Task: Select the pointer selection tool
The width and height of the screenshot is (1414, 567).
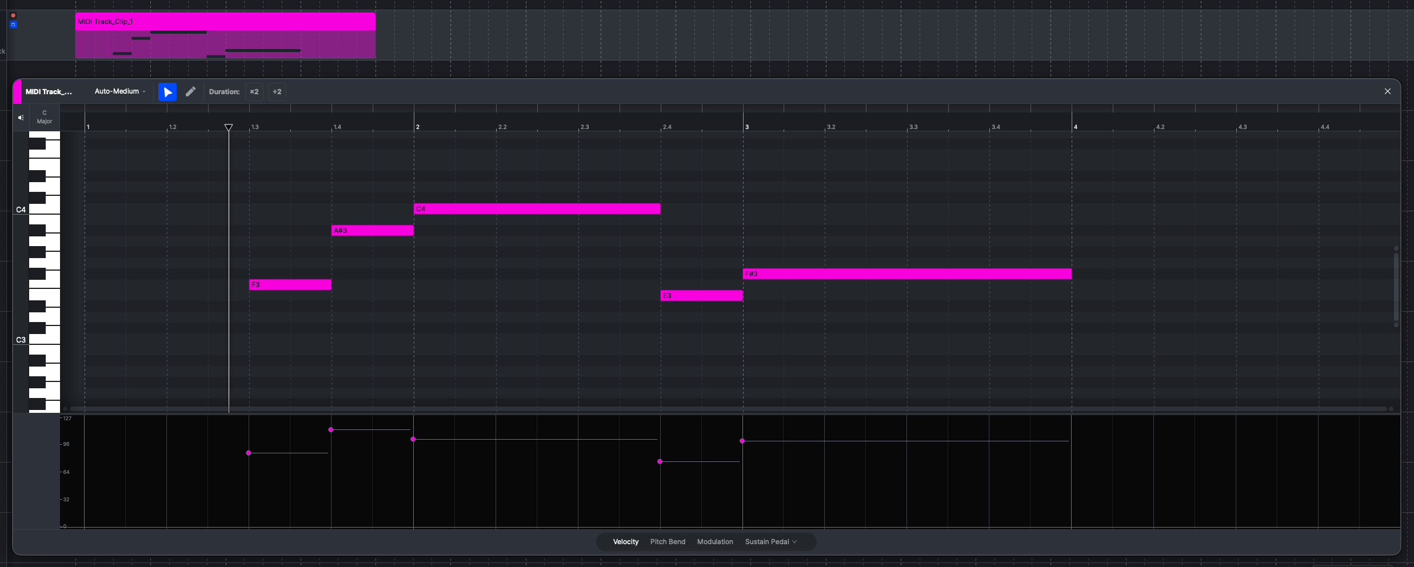Action: pyautogui.click(x=167, y=92)
